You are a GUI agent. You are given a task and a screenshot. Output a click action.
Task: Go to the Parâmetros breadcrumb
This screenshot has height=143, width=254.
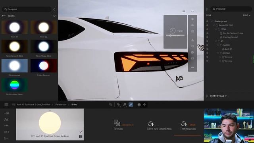(61, 104)
